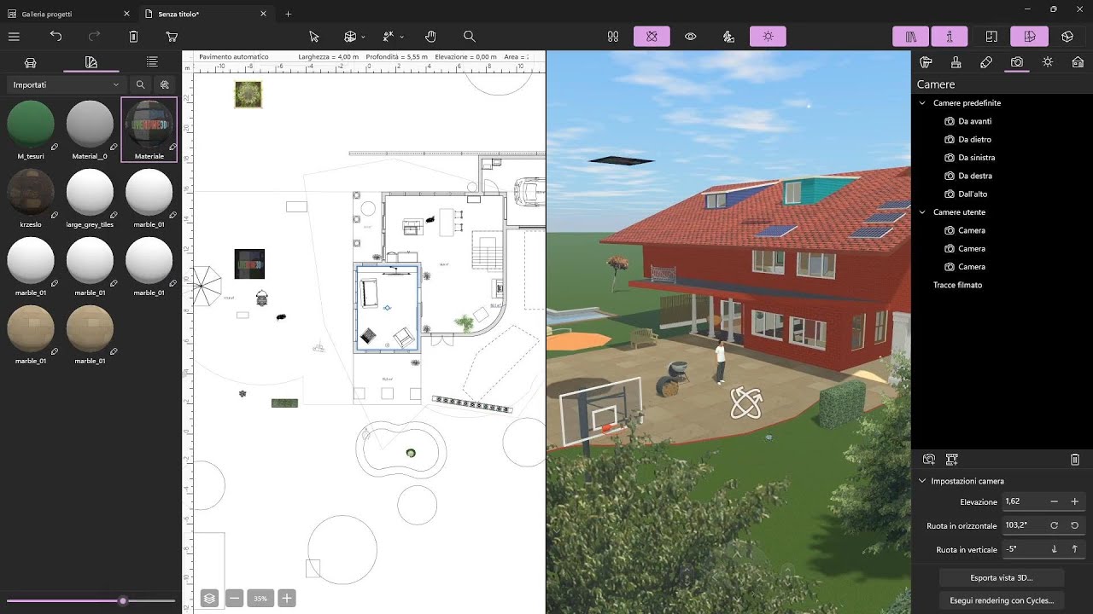Image resolution: width=1093 pixels, height=614 pixels.
Task: Open the shopping cart store
Action: coord(172,37)
